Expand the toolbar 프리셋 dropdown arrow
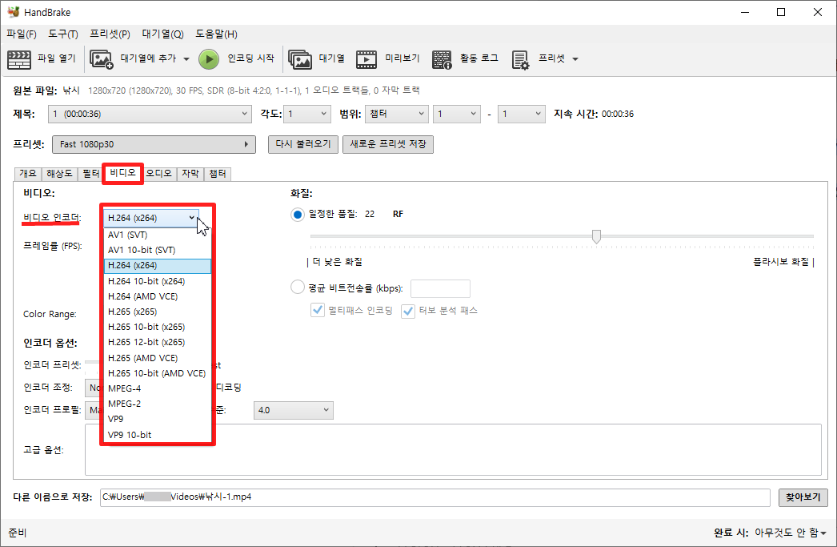Viewport: 837px width, 547px height. coord(575,59)
